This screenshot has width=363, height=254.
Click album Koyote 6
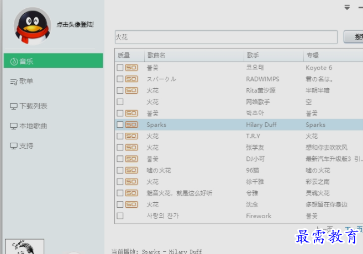pos(319,68)
